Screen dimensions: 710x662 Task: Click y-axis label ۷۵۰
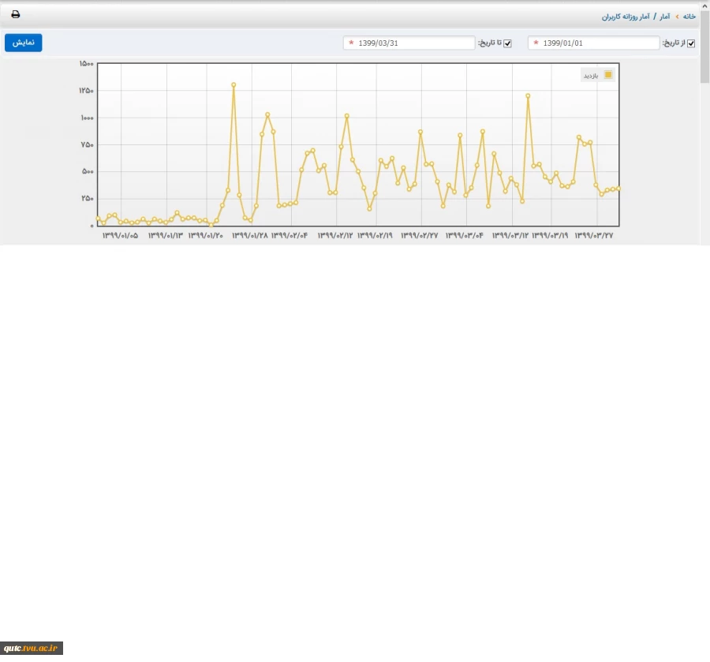coord(88,144)
